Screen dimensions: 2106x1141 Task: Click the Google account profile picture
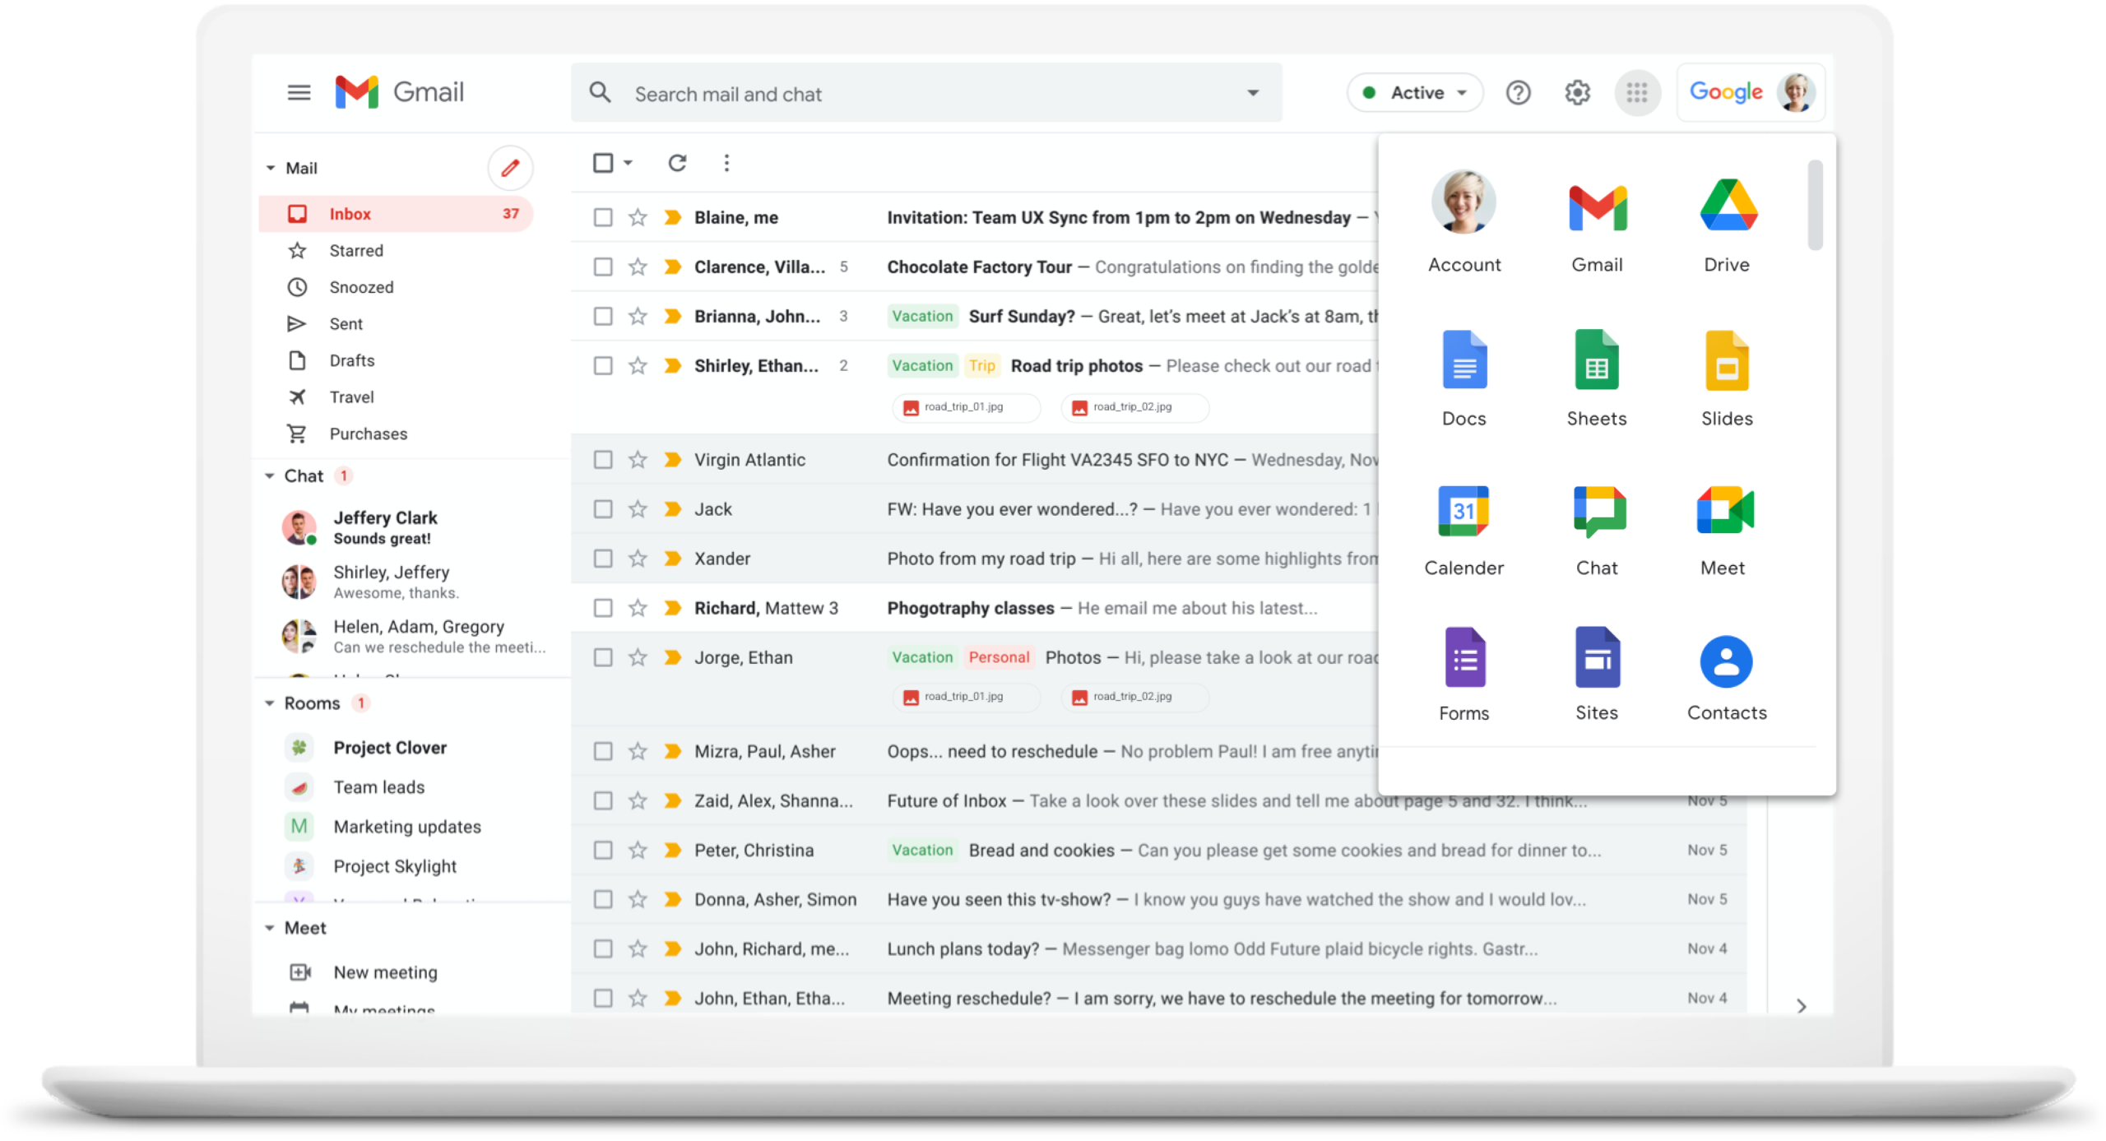[1796, 92]
